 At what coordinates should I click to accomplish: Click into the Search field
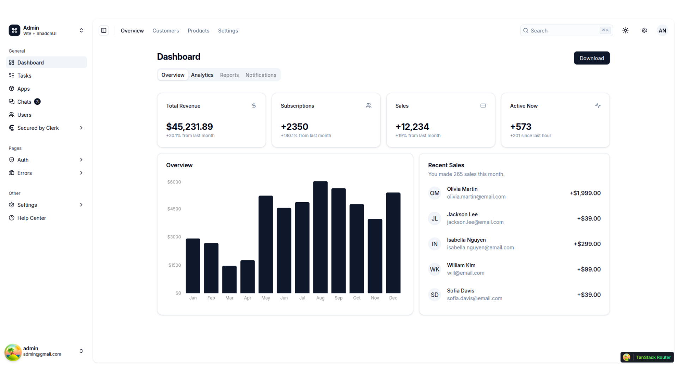[562, 31]
